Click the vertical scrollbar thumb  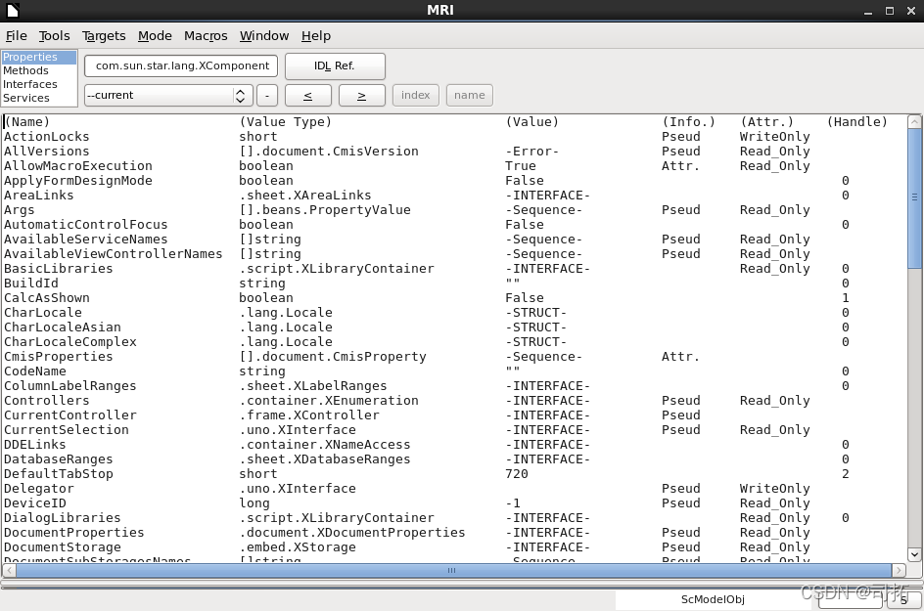(x=914, y=197)
